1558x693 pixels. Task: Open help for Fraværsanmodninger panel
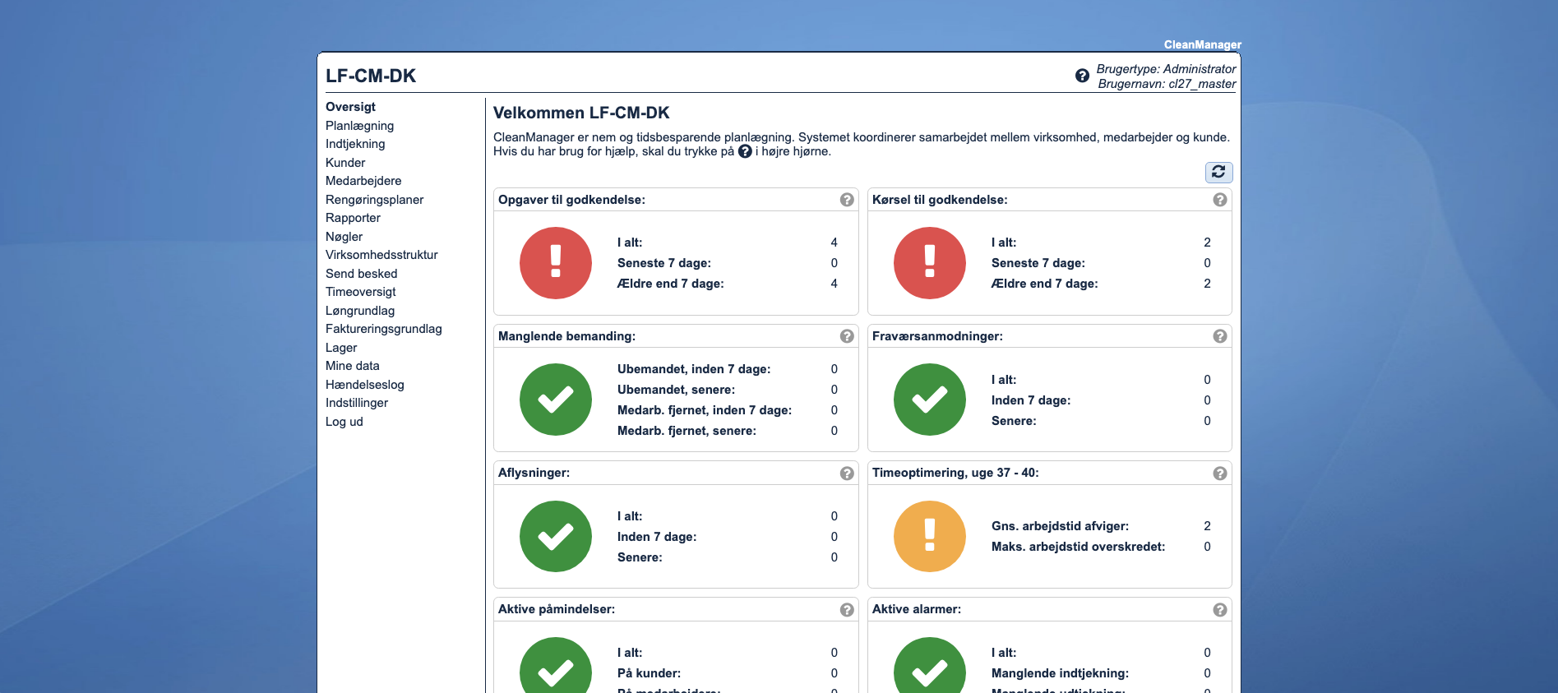(1219, 336)
